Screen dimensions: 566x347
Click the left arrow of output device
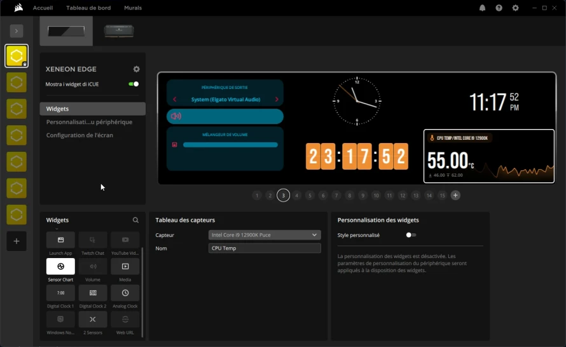tap(175, 99)
